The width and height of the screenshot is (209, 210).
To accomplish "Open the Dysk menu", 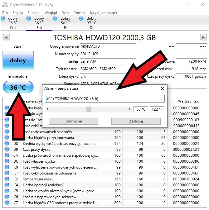I will 65,13.
